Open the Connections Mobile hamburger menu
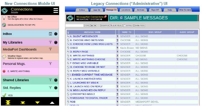The width and height of the screenshot is (202, 107). click(56, 10)
